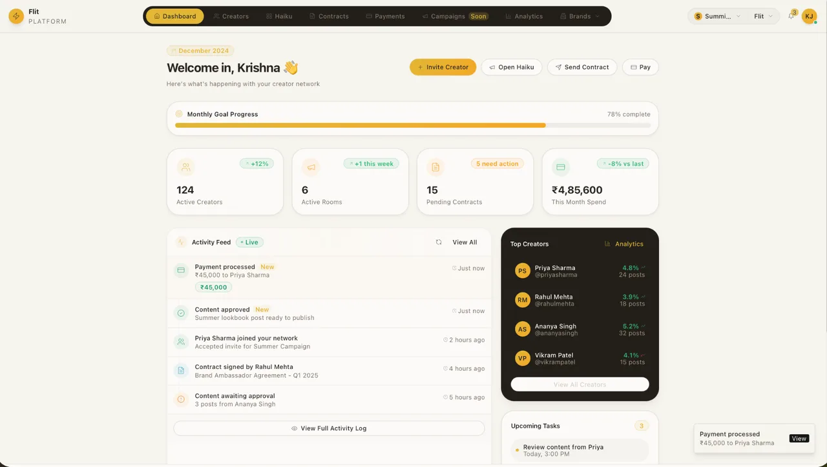Click the Payment processed card icon
The height and width of the screenshot is (467, 827).
(181, 270)
